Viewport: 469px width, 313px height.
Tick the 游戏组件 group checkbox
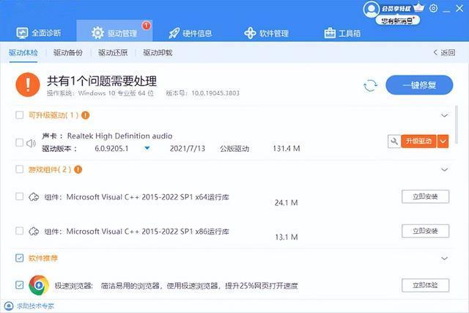click(x=20, y=169)
